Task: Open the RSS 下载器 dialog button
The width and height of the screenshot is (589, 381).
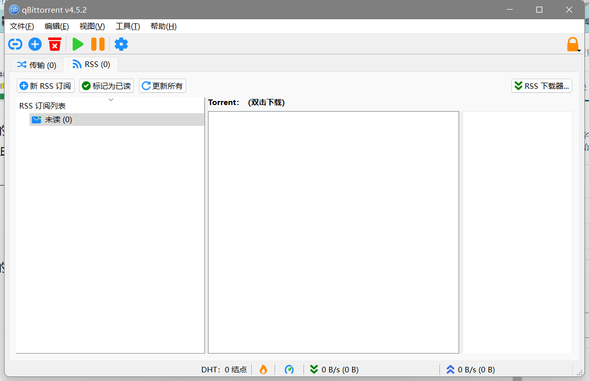Action: coord(542,86)
